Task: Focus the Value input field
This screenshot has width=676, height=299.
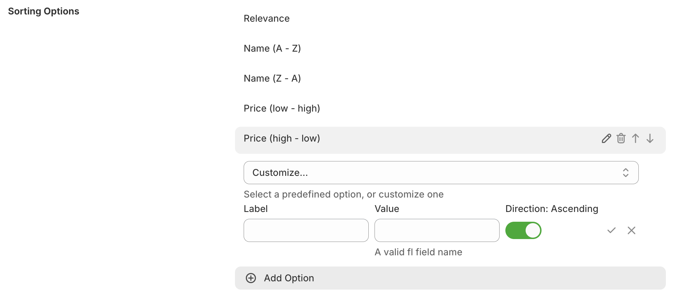Action: tap(437, 230)
